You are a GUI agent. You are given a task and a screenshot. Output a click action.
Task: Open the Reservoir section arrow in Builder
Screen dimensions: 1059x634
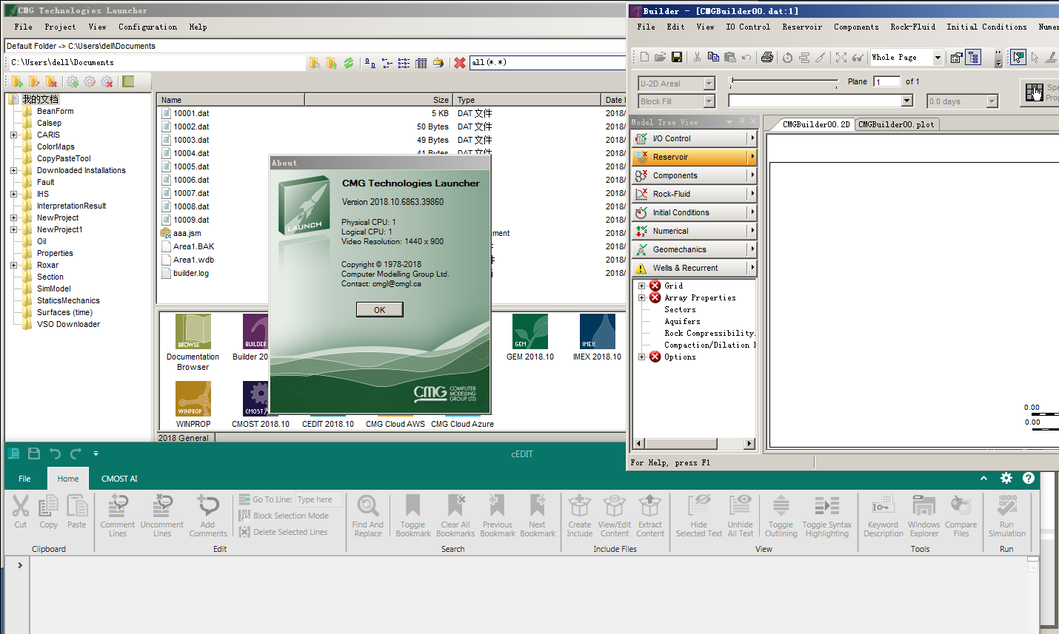click(x=752, y=157)
